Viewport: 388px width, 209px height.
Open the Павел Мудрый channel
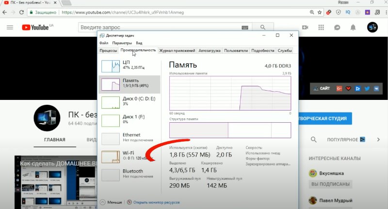click(x=336, y=200)
